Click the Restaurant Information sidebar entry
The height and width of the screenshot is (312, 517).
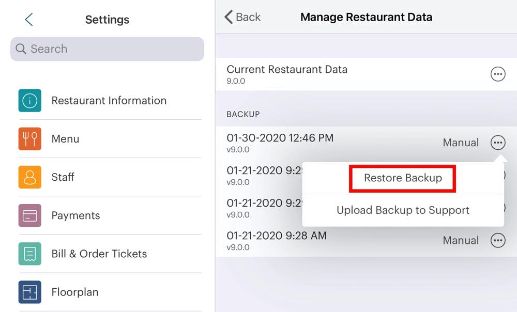click(108, 100)
